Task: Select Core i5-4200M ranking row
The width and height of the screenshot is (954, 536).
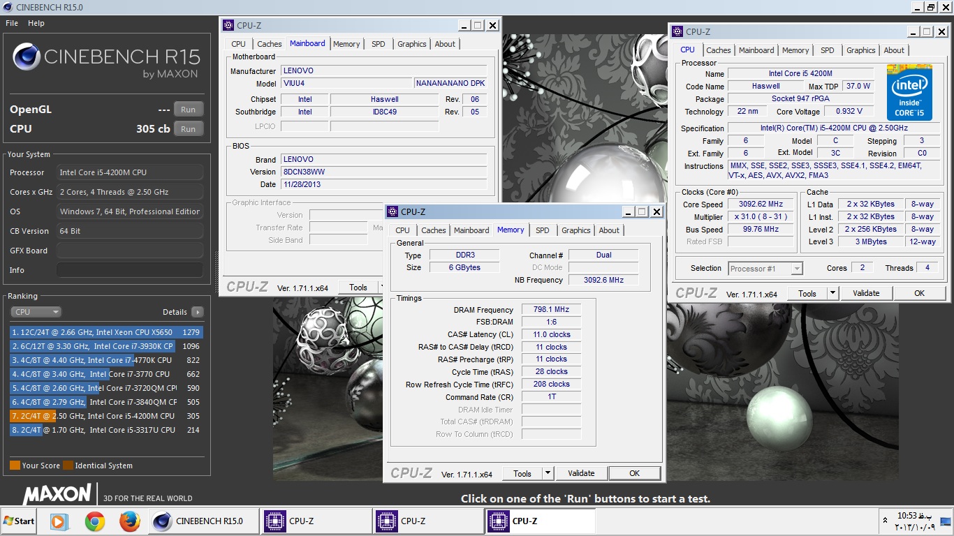Action: pyautogui.click(x=106, y=416)
